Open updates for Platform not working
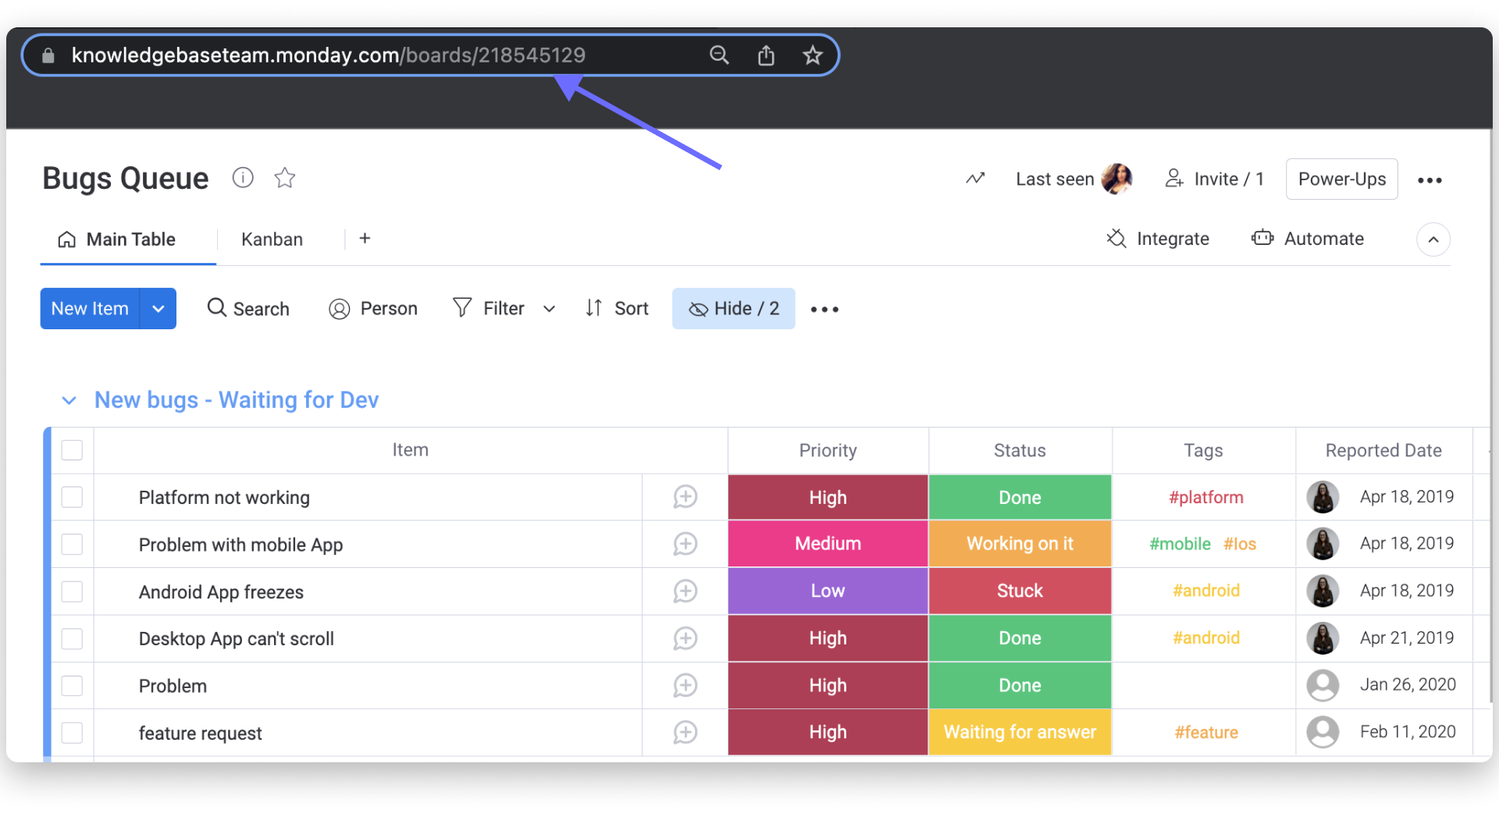Viewport: 1499px width, 813px height. 685,497
